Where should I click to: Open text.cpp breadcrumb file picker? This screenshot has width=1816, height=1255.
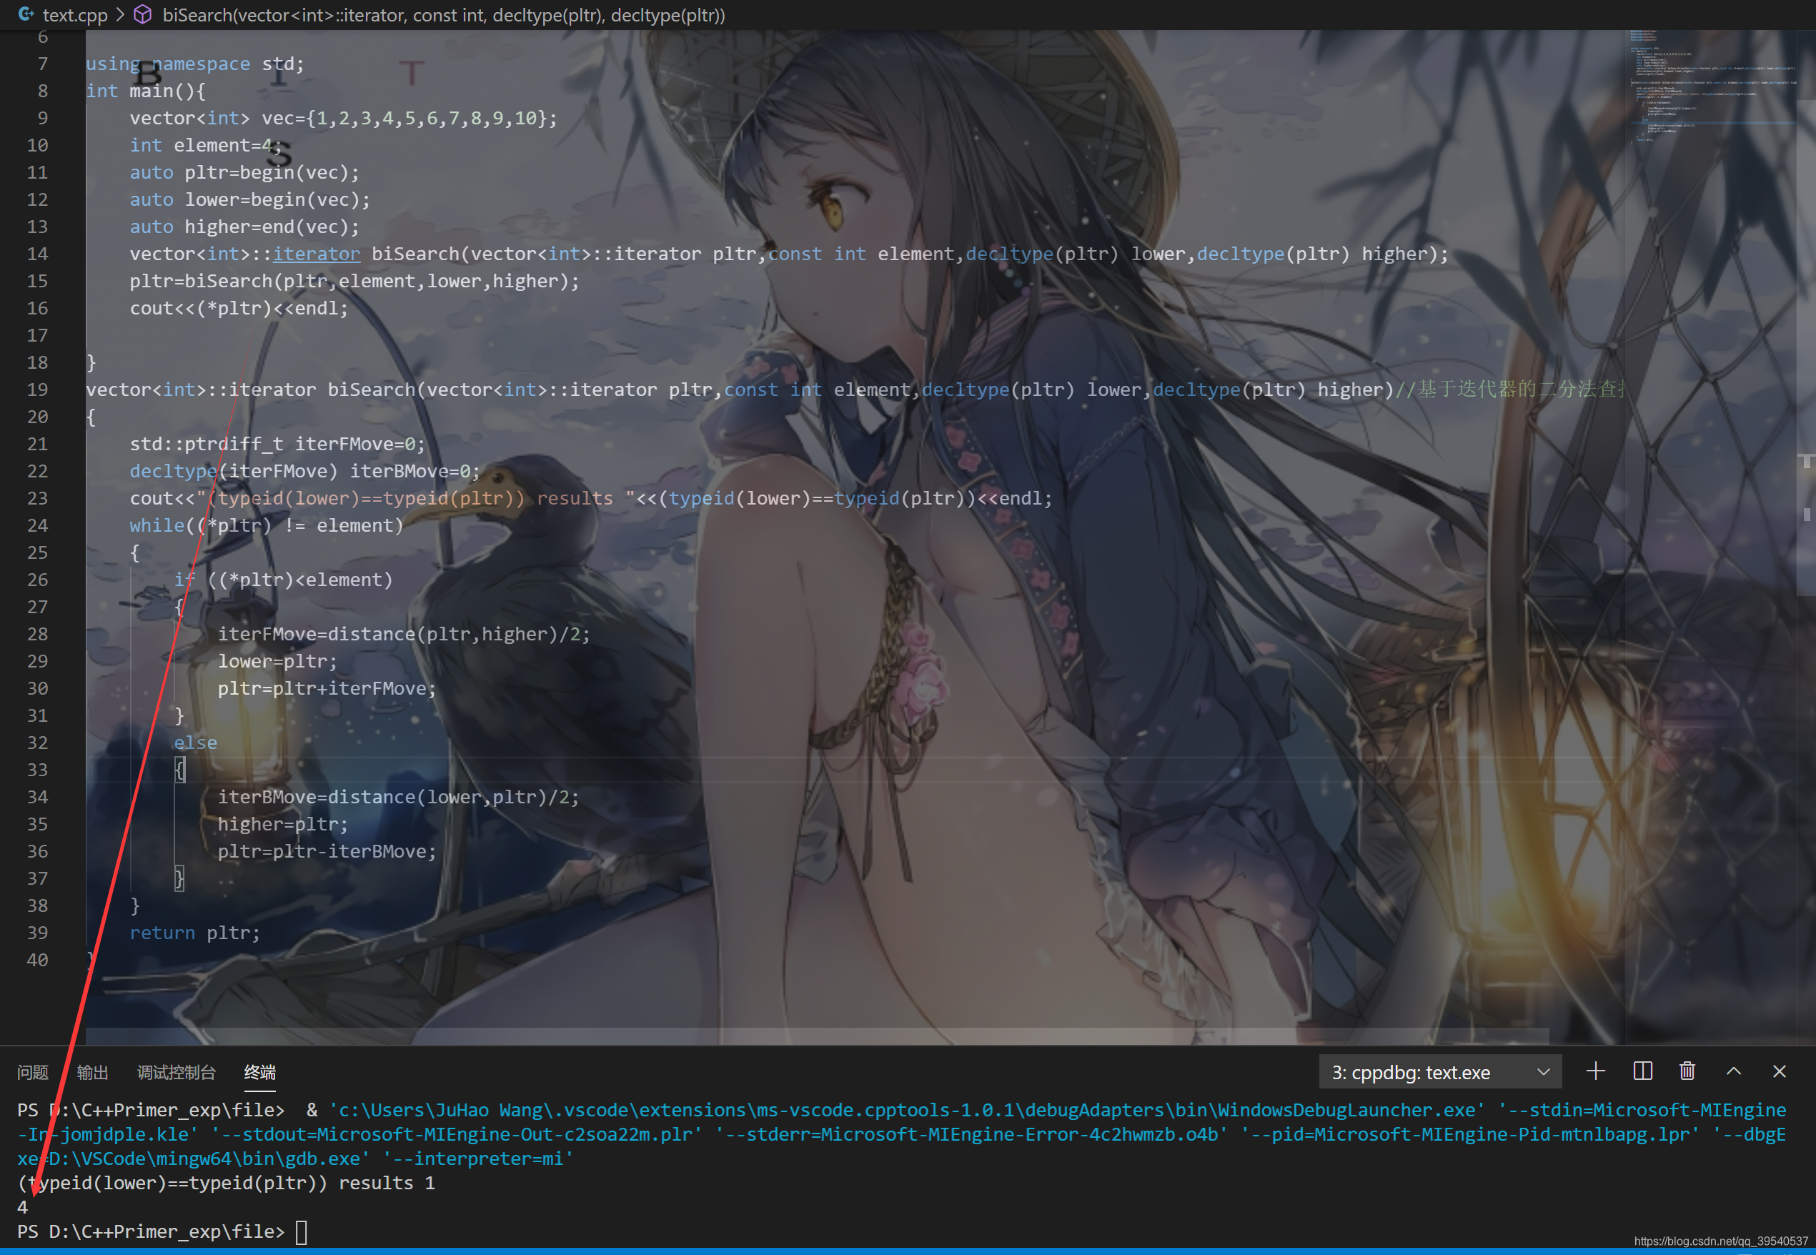tap(74, 15)
